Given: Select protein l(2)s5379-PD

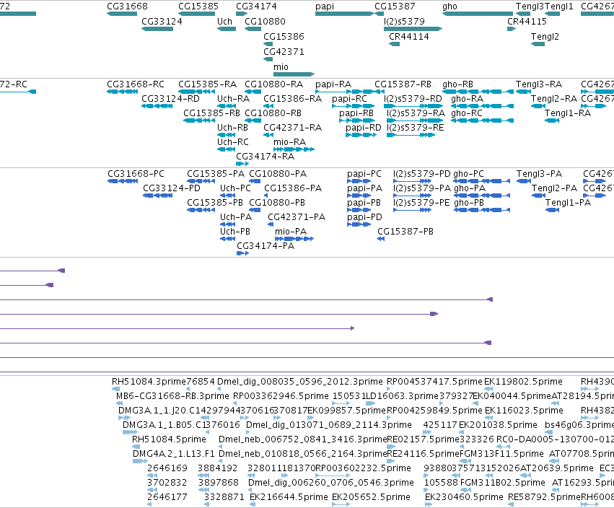Looking at the screenshot, I should click(422, 174).
